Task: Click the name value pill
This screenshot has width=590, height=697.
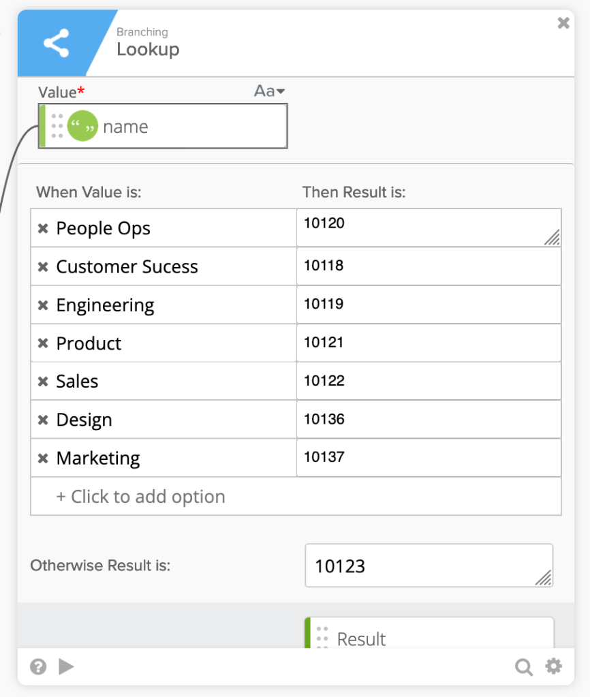Action: click(x=164, y=126)
